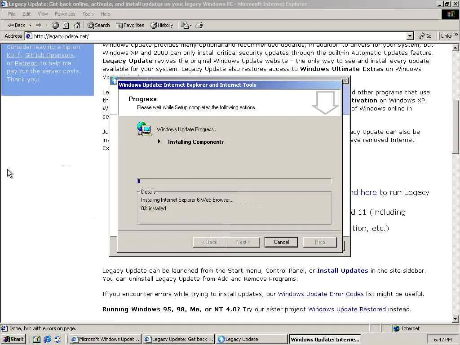Open the Windows Update Error Codes link
460x345 pixels.
321,294
